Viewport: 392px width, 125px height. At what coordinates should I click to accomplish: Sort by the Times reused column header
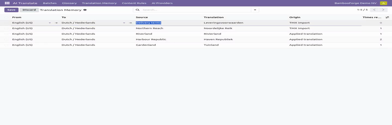point(372,17)
